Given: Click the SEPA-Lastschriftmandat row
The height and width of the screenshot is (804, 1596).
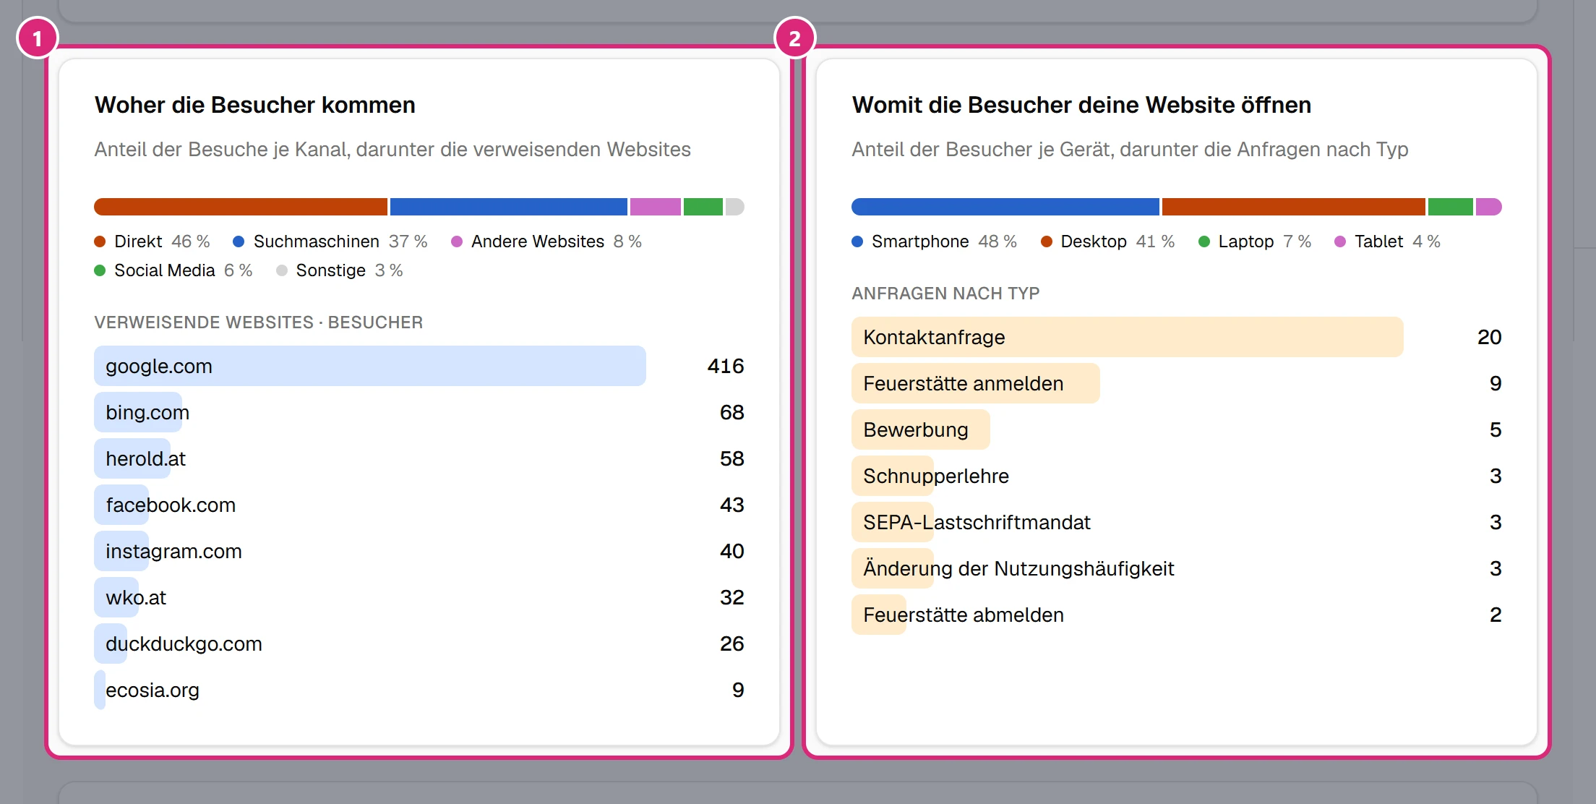Looking at the screenshot, I should (1177, 522).
